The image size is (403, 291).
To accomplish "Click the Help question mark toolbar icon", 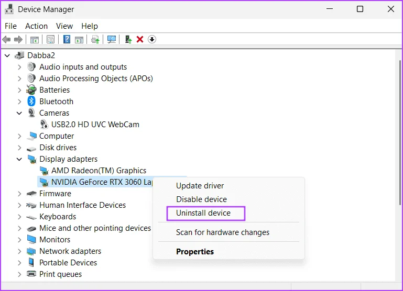I will point(67,40).
